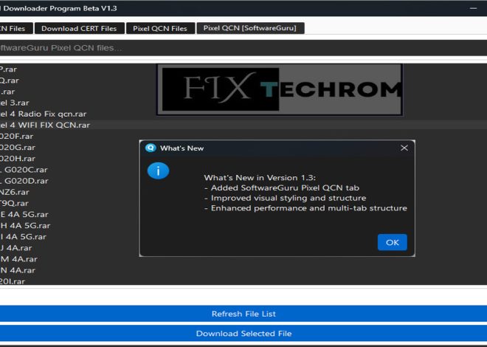Select the file ending in 020G.rar

(x=18, y=148)
